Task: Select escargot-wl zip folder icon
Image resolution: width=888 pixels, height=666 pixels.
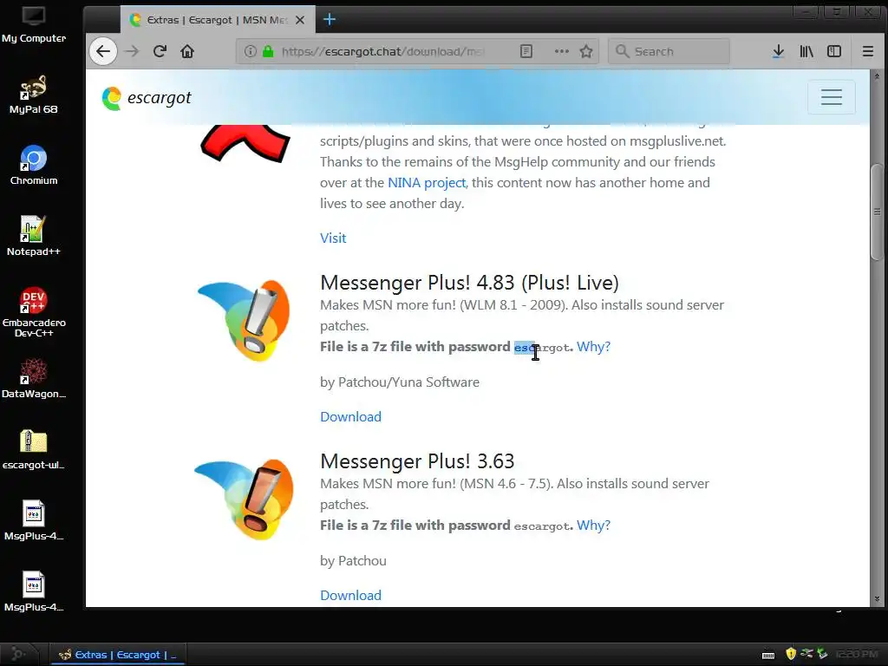Action: (34, 450)
